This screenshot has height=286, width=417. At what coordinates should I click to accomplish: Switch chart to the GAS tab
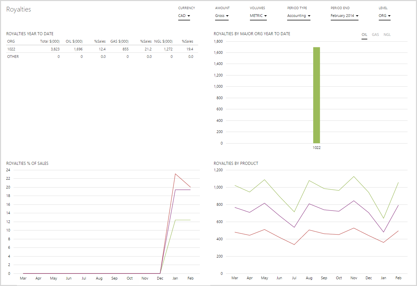pyautogui.click(x=375, y=35)
